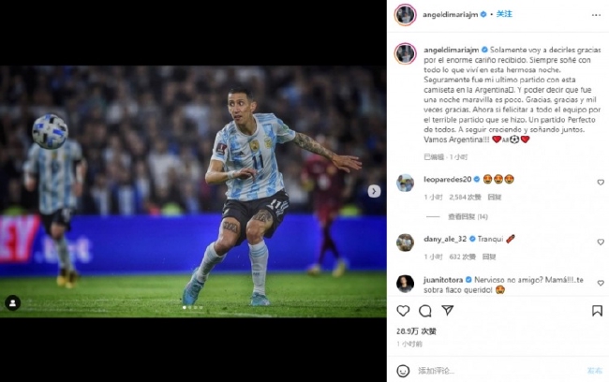Expand the 14 replies under leoparedes20's comment
This screenshot has width=609, height=382.
click(468, 216)
